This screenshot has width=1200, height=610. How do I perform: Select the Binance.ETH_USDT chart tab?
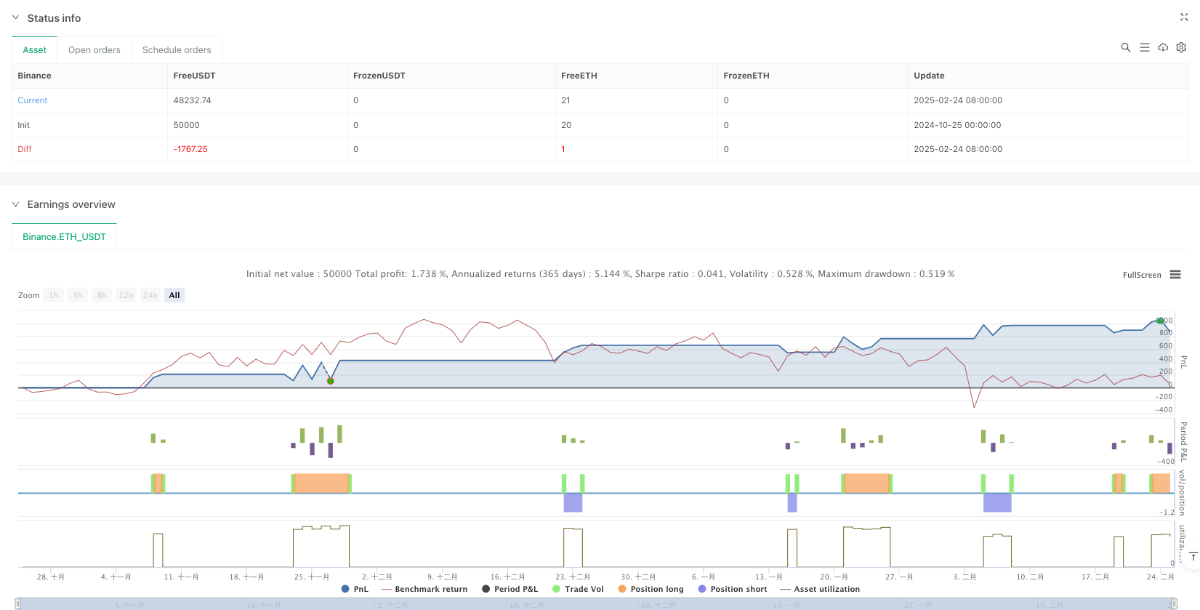(64, 237)
